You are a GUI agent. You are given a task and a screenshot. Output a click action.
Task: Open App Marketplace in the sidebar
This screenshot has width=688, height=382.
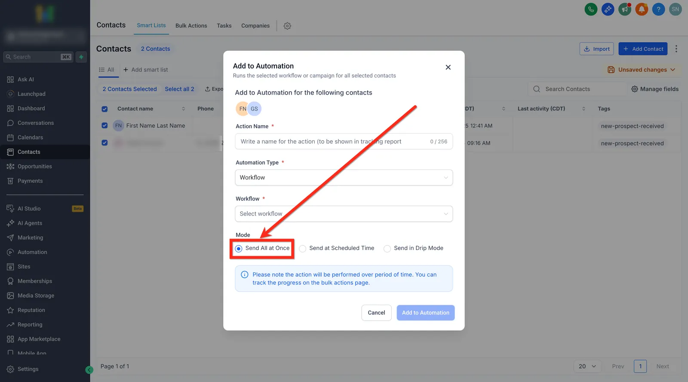(39, 339)
